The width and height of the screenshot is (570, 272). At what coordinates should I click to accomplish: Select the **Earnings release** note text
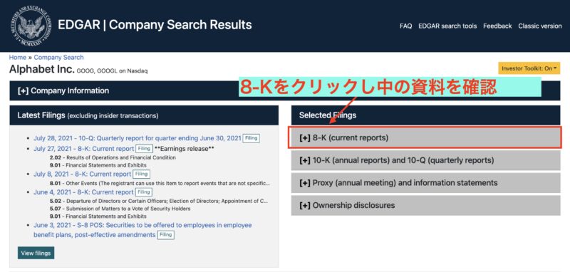184,149
